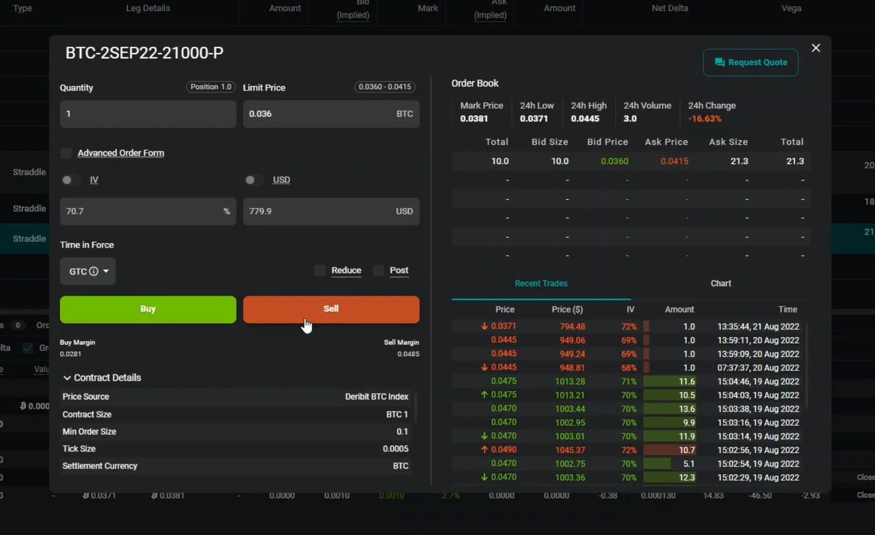
Task: Click the Tick Size value 0.0005
Action: tap(396, 449)
